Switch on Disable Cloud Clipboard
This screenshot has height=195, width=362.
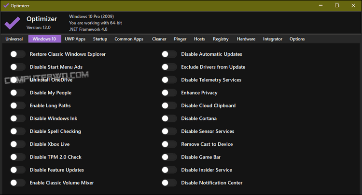(x=169, y=105)
